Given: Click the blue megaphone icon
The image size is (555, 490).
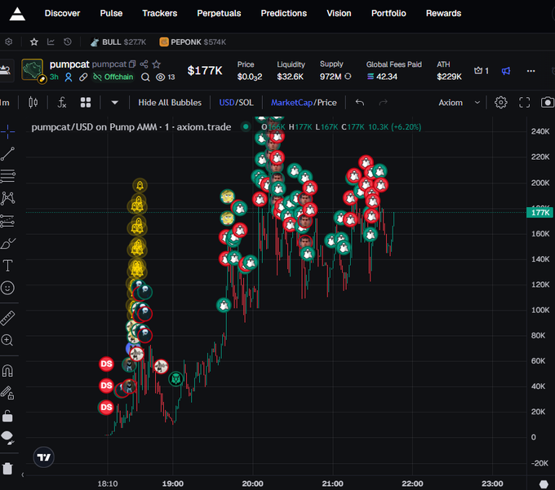Looking at the screenshot, I should (x=506, y=71).
